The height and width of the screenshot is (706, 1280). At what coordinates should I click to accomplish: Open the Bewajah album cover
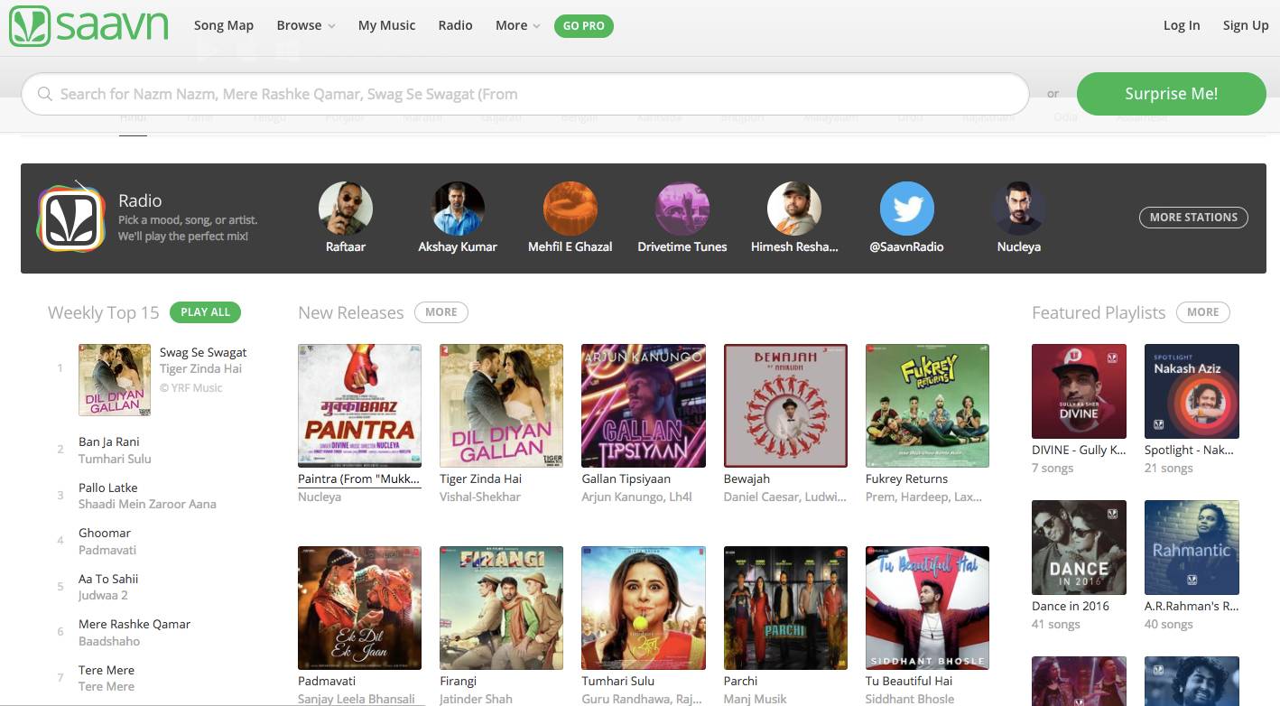785,405
